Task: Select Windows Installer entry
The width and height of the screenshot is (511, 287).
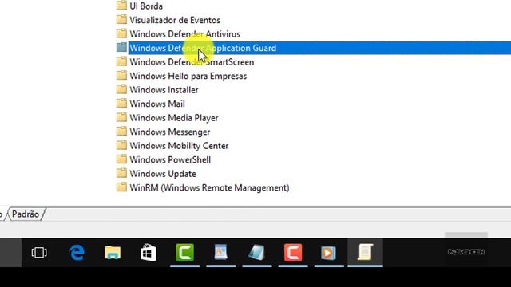Action: 164,90
